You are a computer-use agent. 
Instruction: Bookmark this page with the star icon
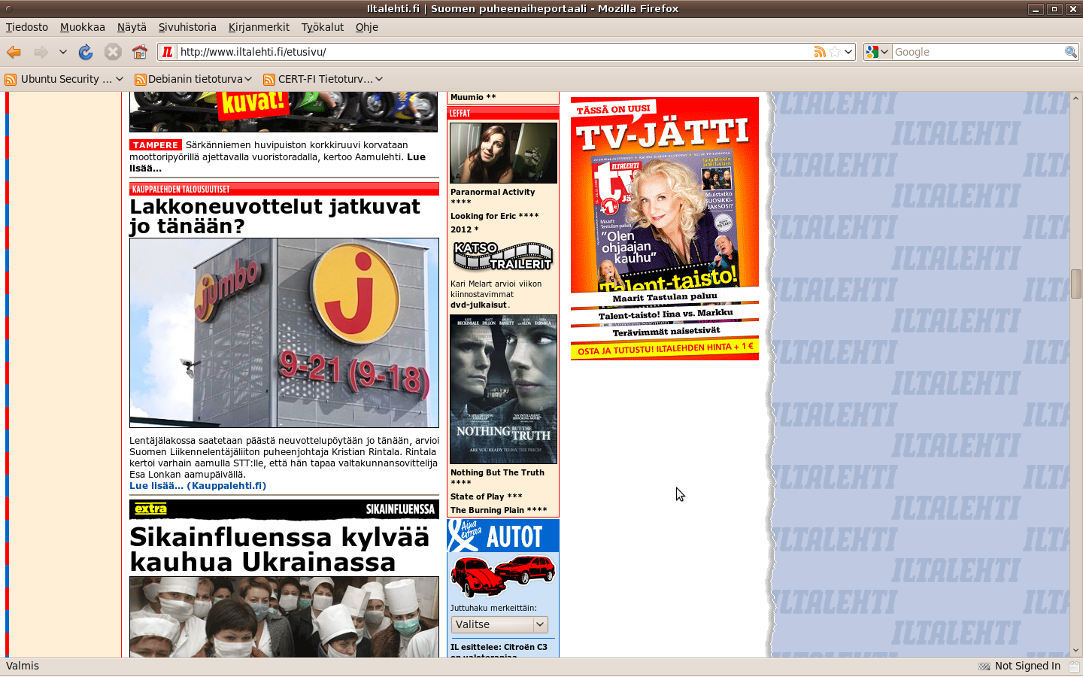tap(835, 52)
